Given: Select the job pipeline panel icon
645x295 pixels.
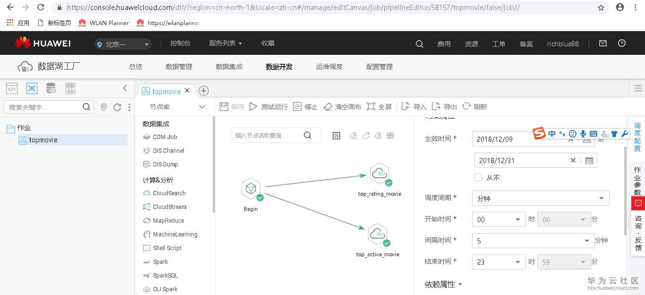Looking at the screenshot, I should [x=32, y=88].
